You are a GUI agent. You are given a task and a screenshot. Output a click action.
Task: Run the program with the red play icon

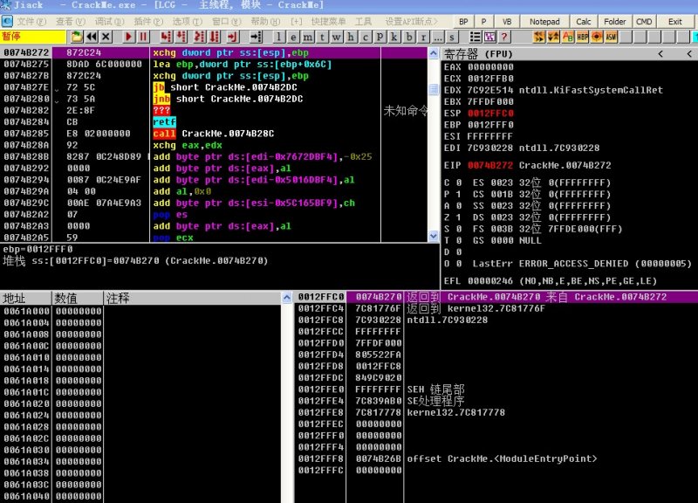[128, 37]
